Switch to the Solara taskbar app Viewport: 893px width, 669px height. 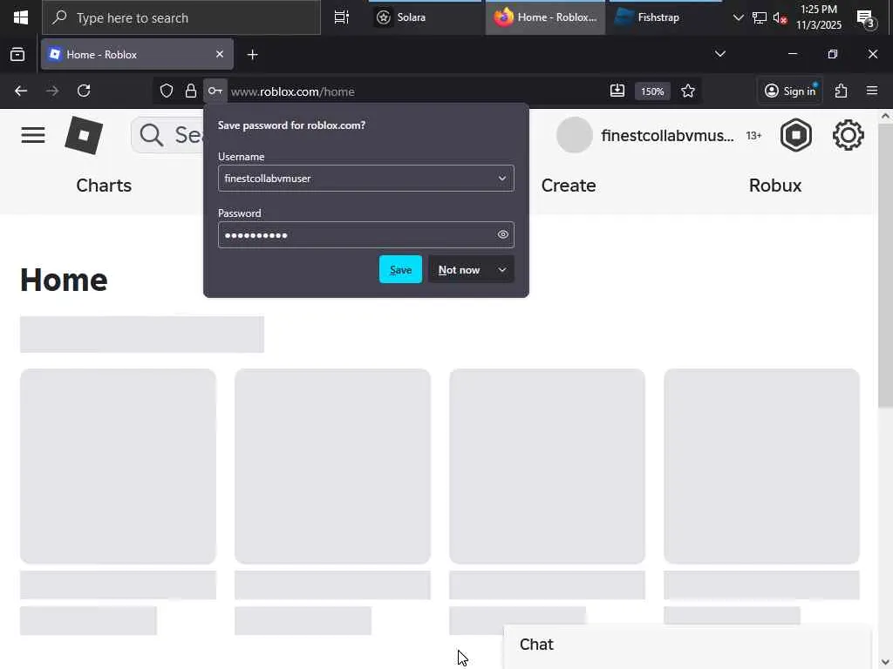pos(425,17)
